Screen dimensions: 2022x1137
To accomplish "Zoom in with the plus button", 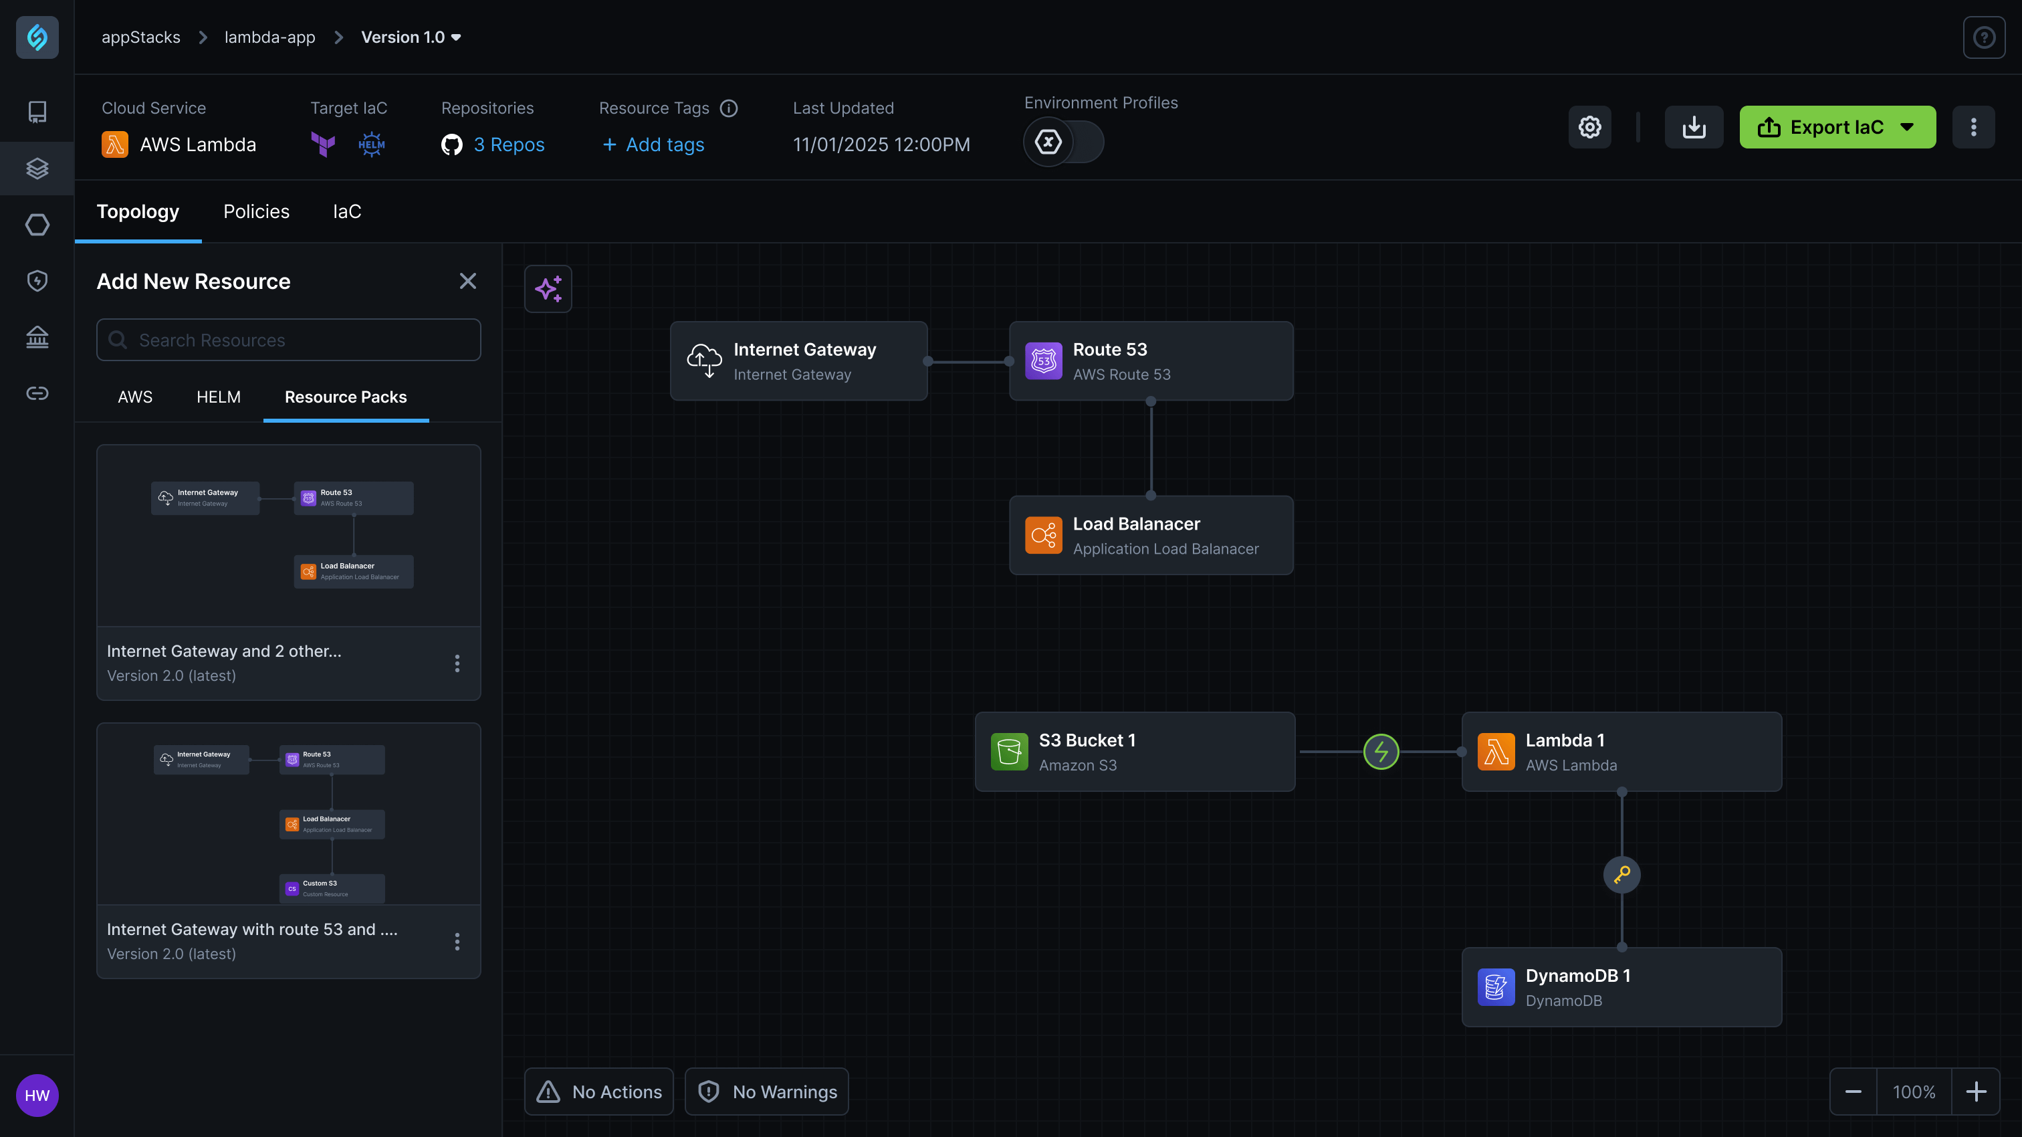I will point(1976,1092).
